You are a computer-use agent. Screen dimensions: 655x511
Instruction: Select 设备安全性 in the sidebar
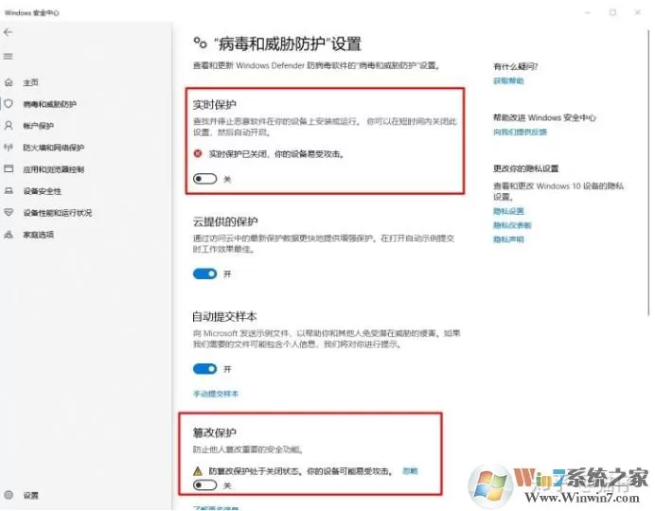tap(43, 191)
